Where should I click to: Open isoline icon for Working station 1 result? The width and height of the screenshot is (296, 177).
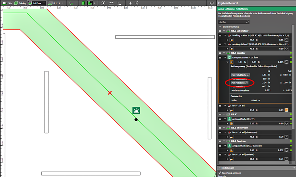coord(287,40)
